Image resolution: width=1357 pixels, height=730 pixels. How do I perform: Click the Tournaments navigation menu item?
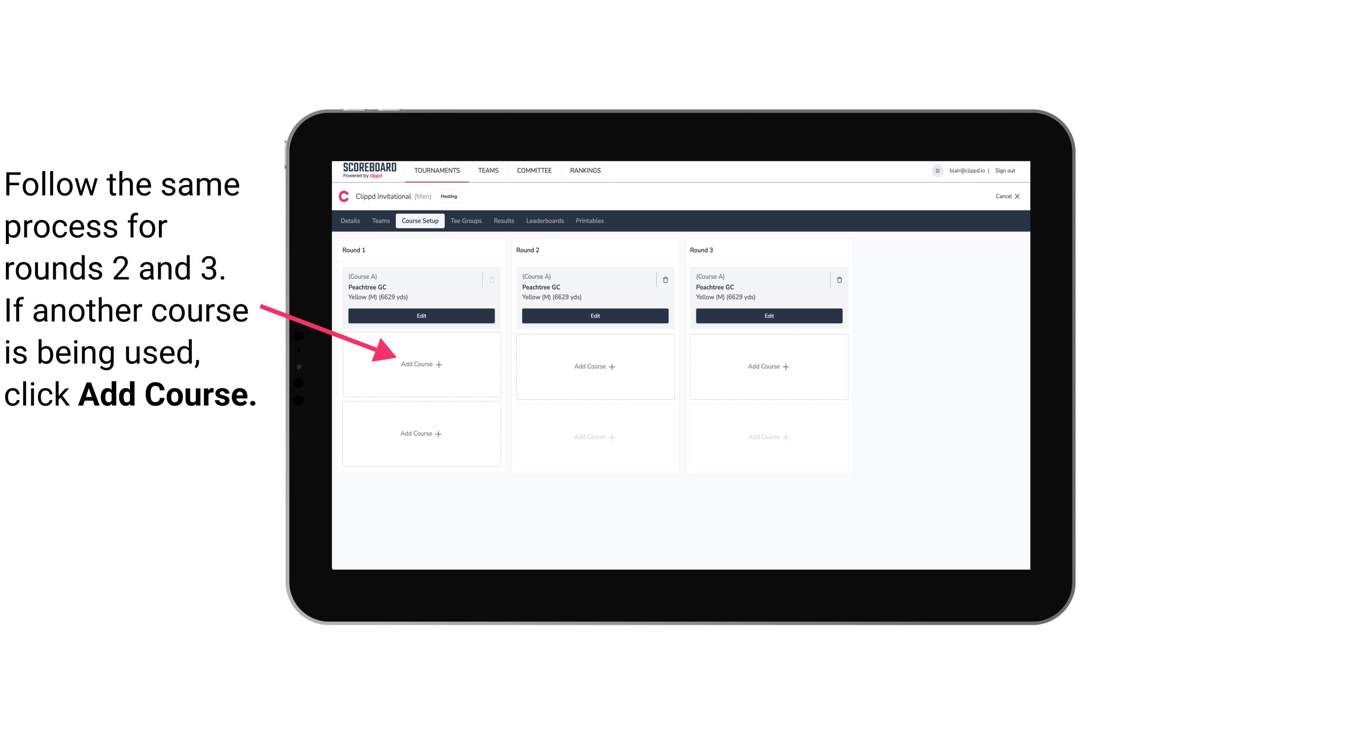(437, 170)
